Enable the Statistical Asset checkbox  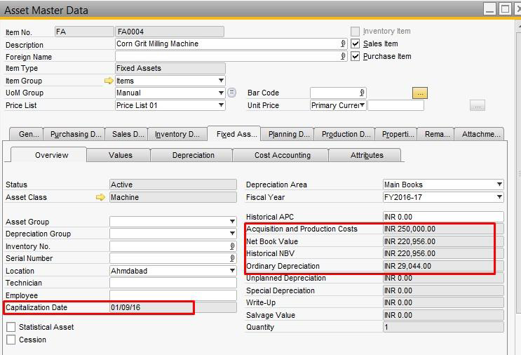11,327
